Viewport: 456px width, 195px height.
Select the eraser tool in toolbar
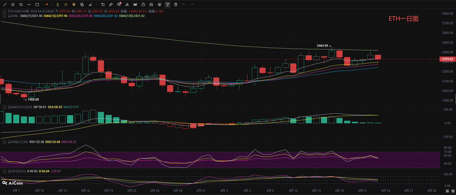coord(127,5)
